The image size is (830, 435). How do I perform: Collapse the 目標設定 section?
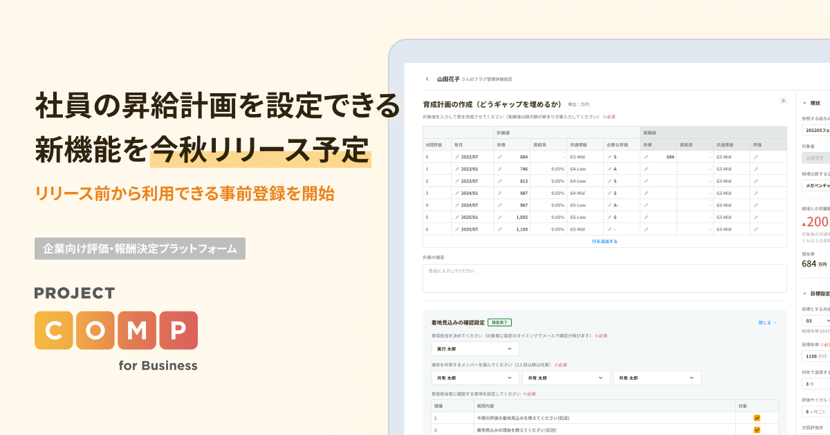(804, 293)
